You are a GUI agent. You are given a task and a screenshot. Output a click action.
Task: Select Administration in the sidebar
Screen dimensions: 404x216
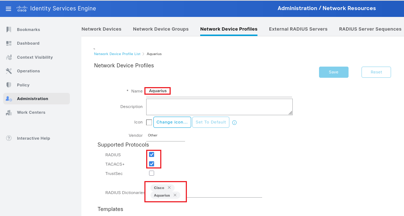tap(37, 99)
